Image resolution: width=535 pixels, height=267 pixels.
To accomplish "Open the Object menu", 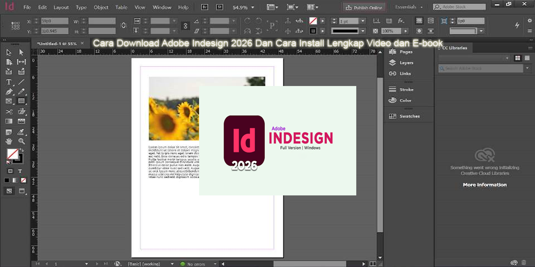I will tap(101, 7).
